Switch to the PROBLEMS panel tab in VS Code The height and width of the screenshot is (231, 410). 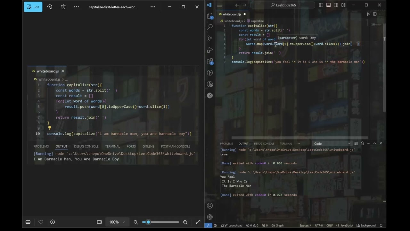[x=226, y=143]
